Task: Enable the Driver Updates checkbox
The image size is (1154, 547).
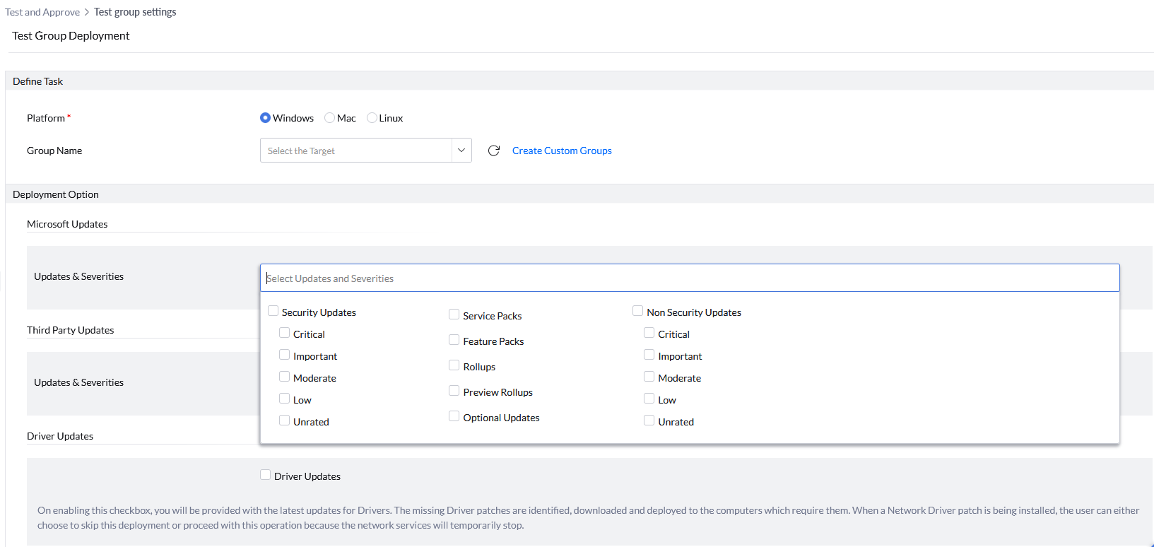Action: point(265,475)
